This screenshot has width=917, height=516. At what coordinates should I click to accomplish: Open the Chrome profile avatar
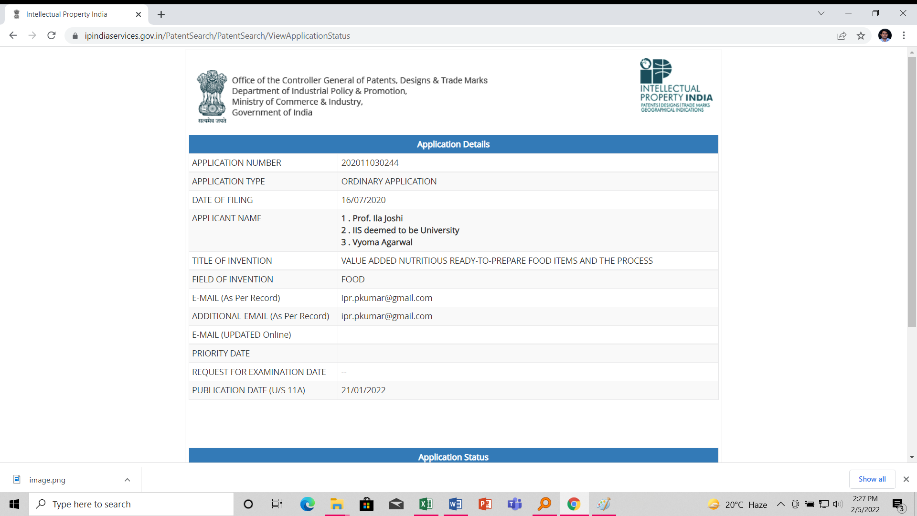pyautogui.click(x=885, y=35)
